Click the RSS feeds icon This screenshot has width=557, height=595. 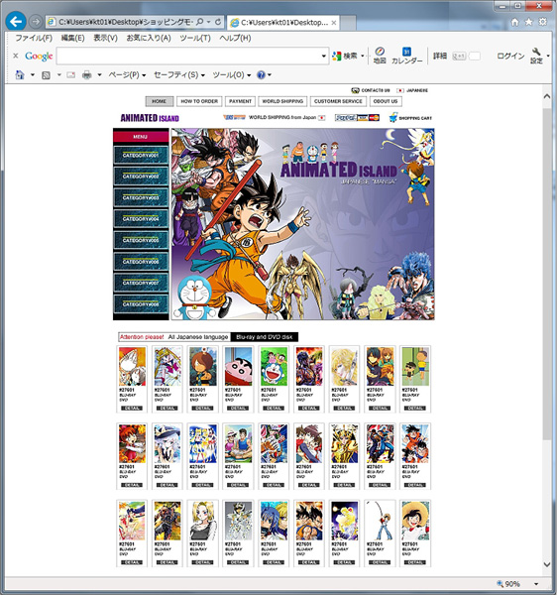point(46,75)
